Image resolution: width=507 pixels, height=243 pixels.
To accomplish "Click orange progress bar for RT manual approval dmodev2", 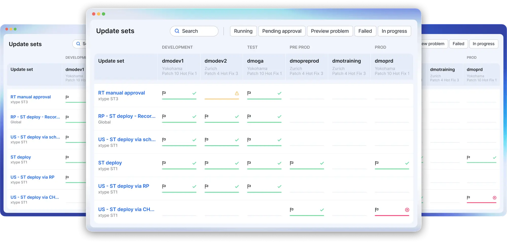I will 222,99.
